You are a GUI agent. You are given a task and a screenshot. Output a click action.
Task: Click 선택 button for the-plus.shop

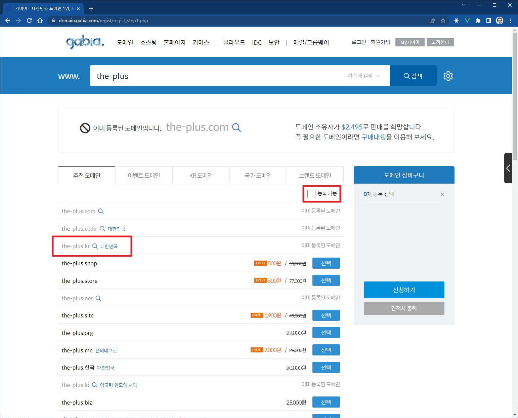click(x=326, y=263)
